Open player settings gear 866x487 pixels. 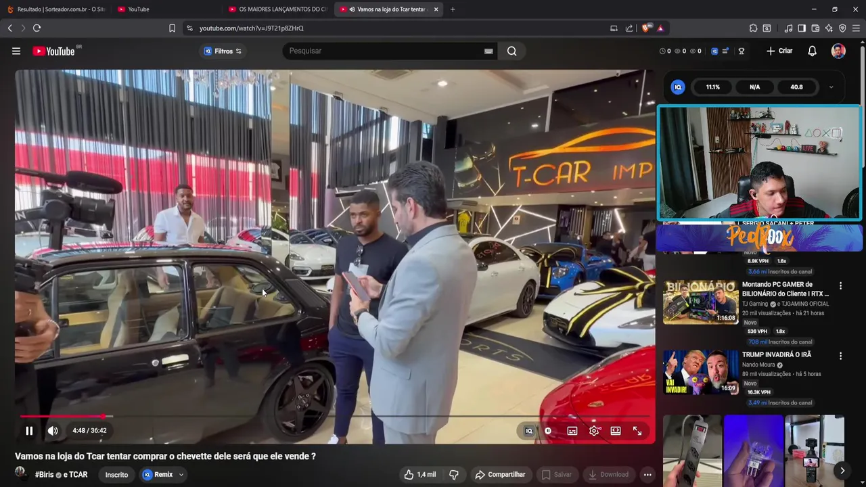(x=594, y=431)
